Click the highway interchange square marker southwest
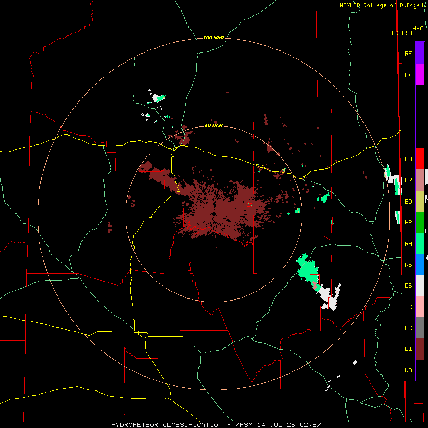 (136, 333)
